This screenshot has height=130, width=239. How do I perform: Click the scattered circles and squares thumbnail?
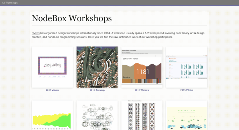pyautogui.click(x=97, y=115)
